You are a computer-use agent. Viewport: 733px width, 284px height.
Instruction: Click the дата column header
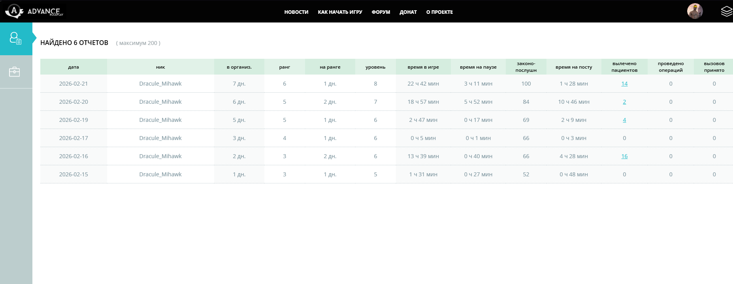[73, 67]
